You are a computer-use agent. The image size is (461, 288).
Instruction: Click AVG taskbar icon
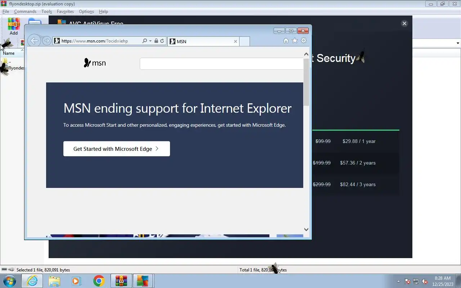(x=143, y=281)
